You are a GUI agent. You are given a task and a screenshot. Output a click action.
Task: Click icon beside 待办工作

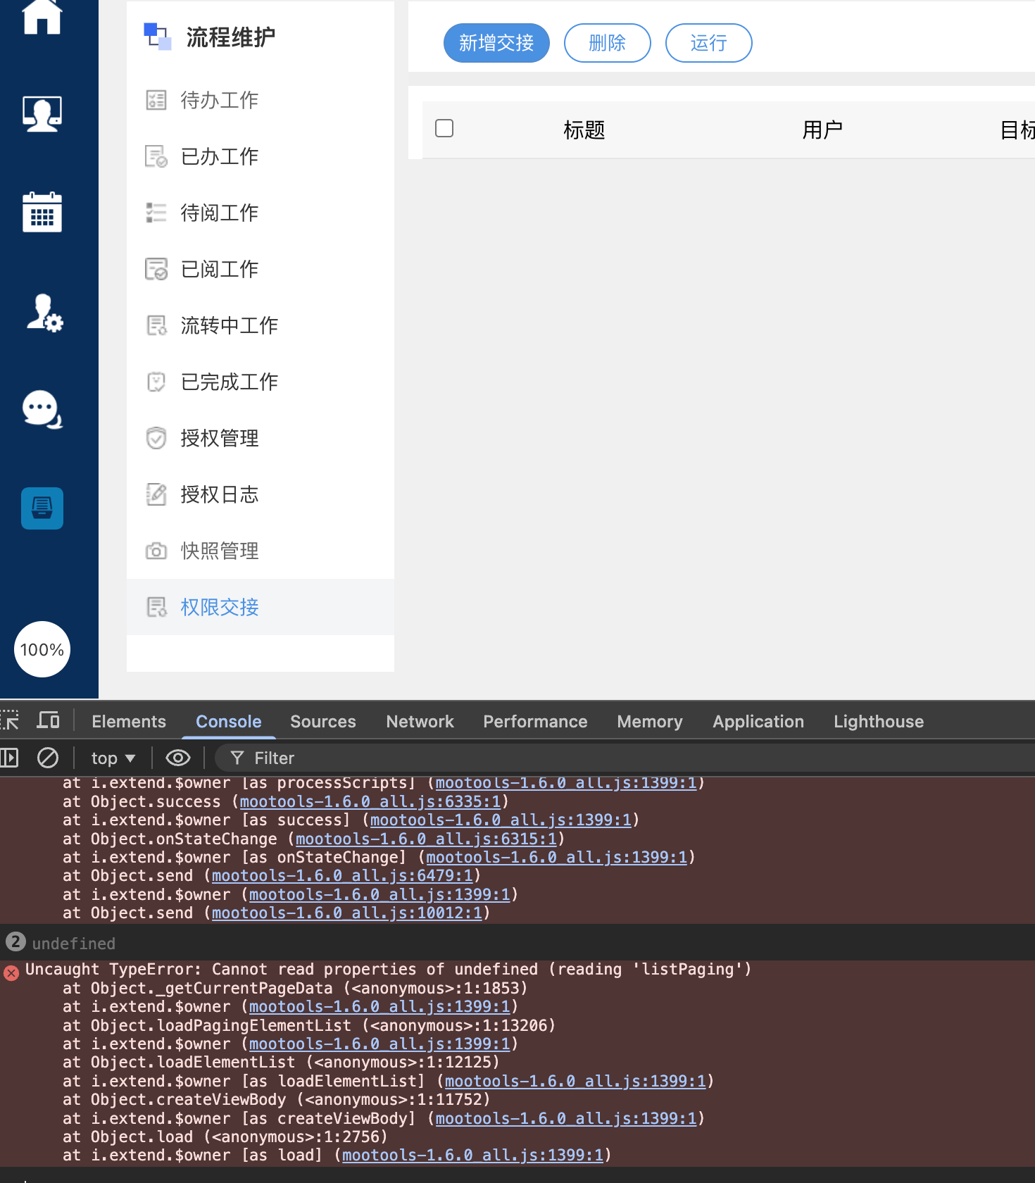(x=156, y=100)
